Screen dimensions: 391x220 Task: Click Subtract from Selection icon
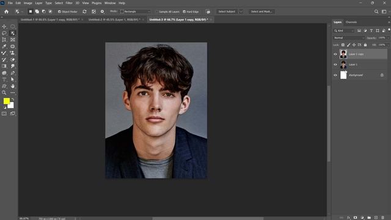(43, 12)
